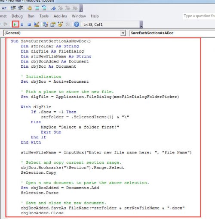Toggle bookmark with the blue flag icon
This screenshot has width=215, height=219.
pyautogui.click(x=53, y=8)
